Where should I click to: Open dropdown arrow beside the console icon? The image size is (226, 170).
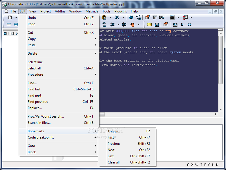pos(178,18)
